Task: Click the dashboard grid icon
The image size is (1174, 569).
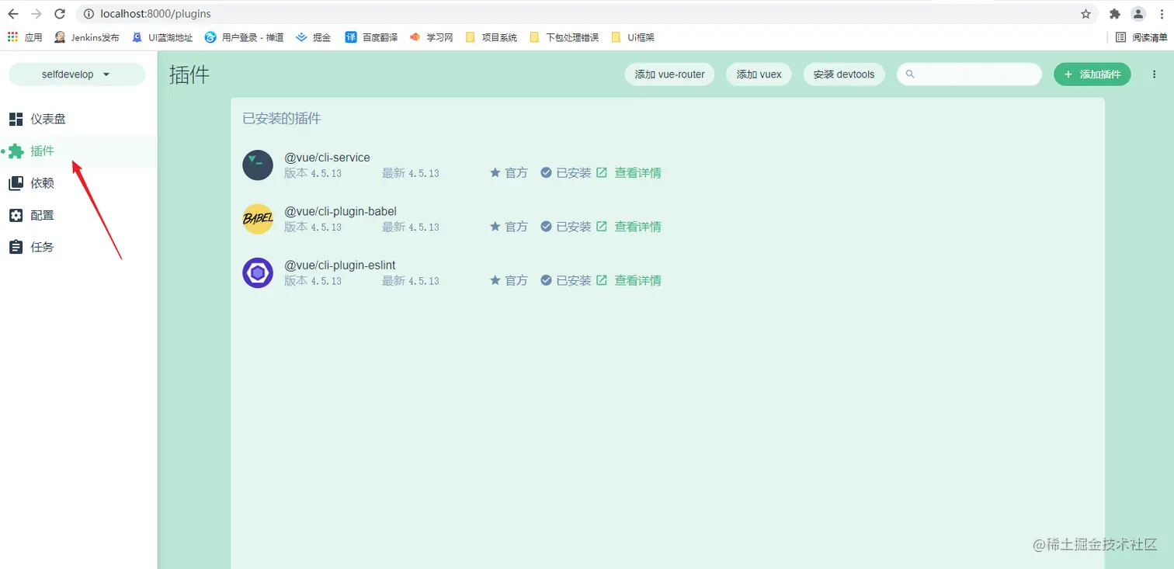Action: 16,119
